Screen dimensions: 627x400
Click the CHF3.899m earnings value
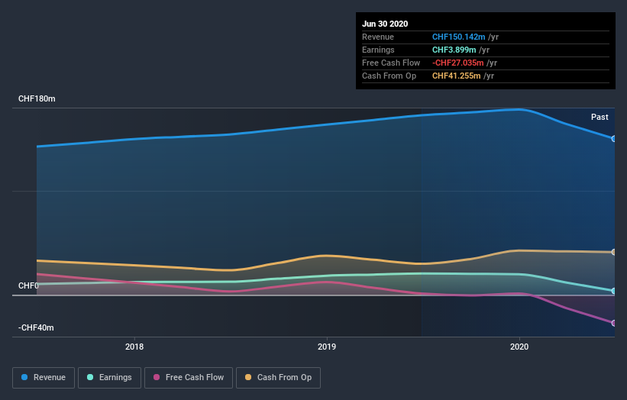pyautogui.click(x=454, y=50)
